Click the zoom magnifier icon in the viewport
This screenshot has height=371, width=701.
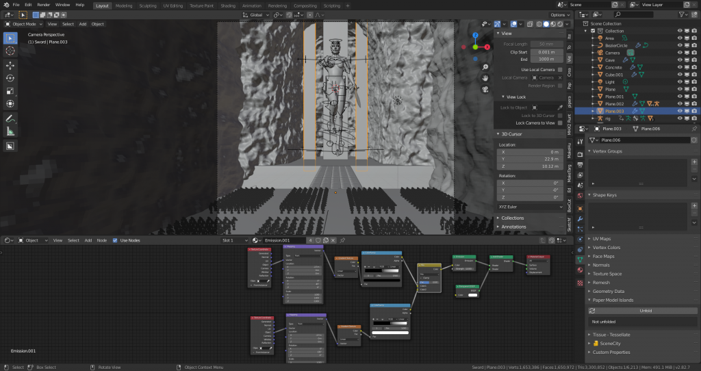tap(485, 67)
